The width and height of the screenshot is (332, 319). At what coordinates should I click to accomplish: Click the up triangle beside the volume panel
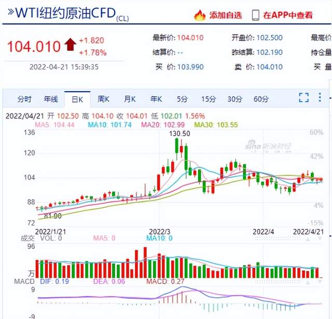(x=308, y=239)
